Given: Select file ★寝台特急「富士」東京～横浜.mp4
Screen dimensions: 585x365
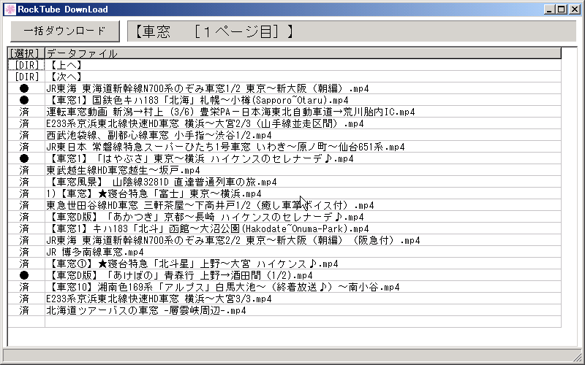Looking at the screenshot, I should pyautogui.click(x=303, y=193).
